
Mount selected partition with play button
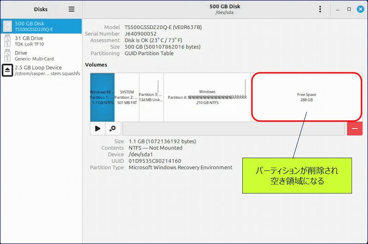pos(98,129)
